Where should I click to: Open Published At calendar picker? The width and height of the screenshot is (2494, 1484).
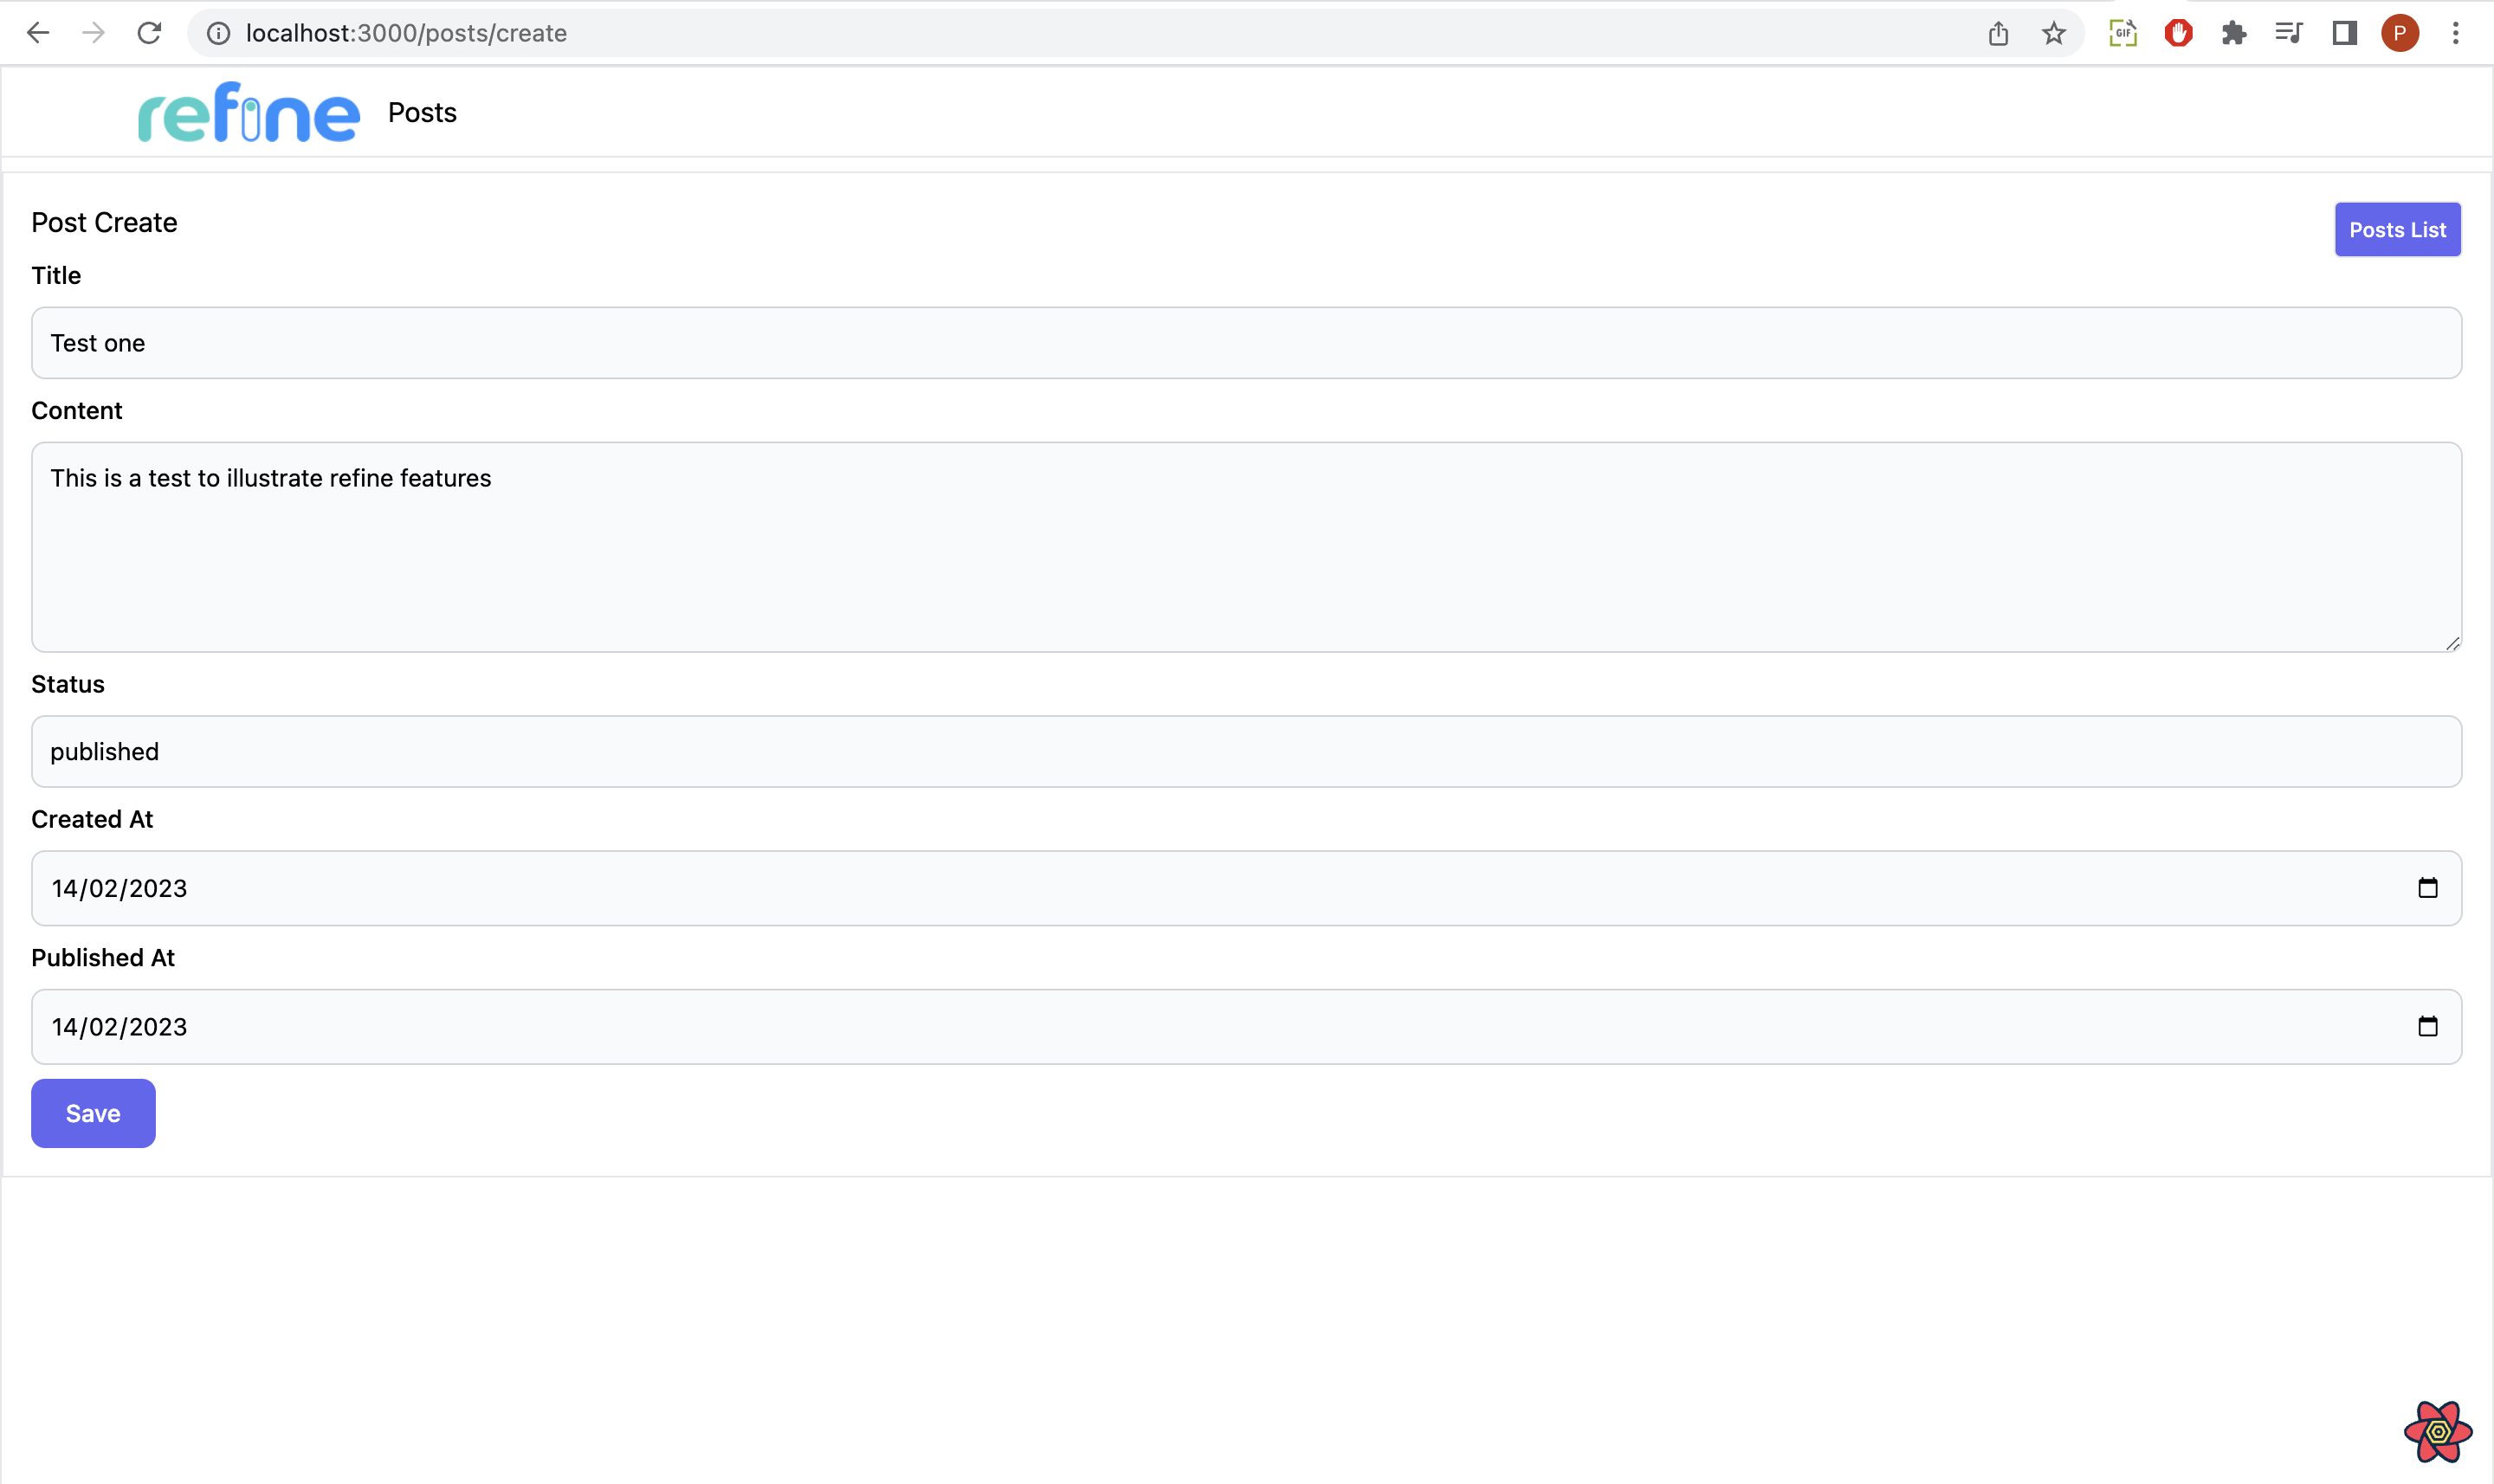pyautogui.click(x=2427, y=1026)
